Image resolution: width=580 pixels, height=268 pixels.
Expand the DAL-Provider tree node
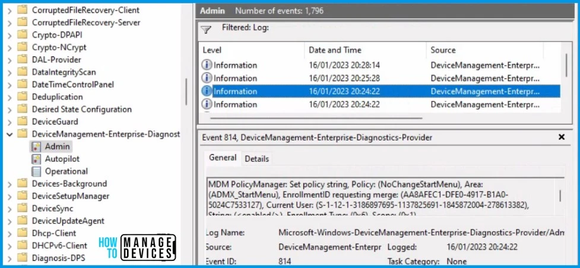pos(9,60)
